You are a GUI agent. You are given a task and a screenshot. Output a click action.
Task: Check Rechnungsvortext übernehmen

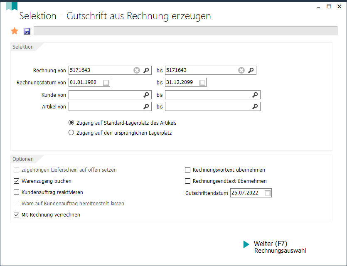click(188, 170)
